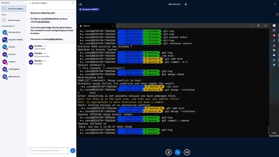
Task: Click Aurélien's avatar in the user list
Action: point(5,47)
